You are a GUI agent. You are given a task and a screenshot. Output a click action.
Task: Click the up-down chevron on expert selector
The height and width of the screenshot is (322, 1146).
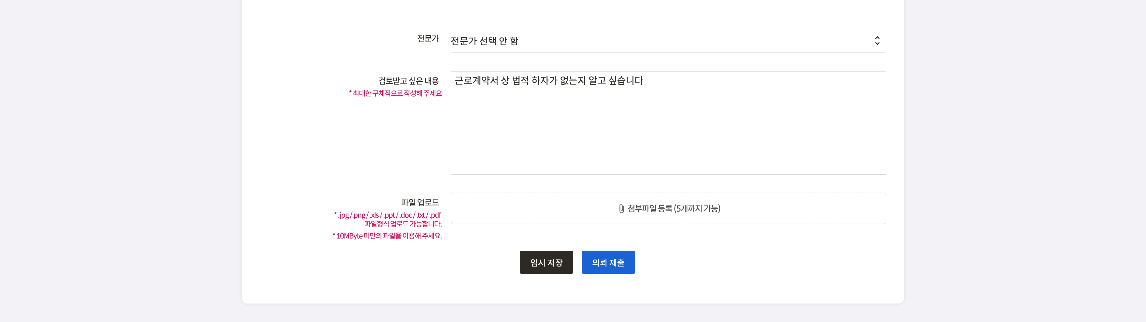(877, 41)
